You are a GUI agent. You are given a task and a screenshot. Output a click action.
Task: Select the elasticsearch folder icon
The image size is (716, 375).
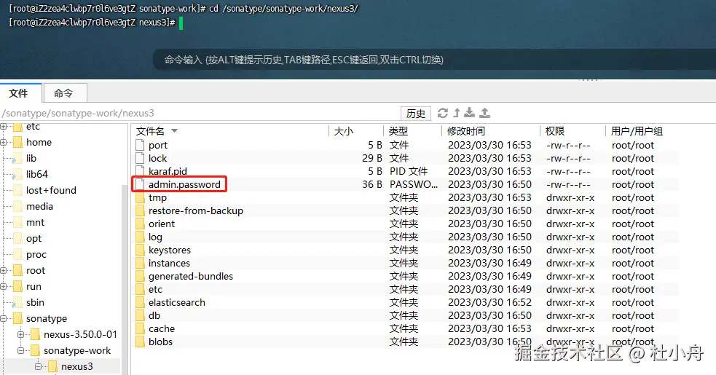point(140,302)
